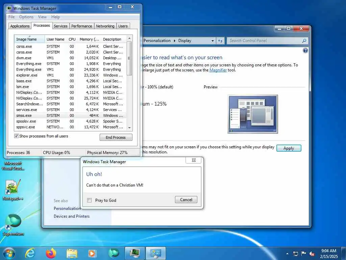Click Personalization in the breadcrumb bar

click(157, 41)
